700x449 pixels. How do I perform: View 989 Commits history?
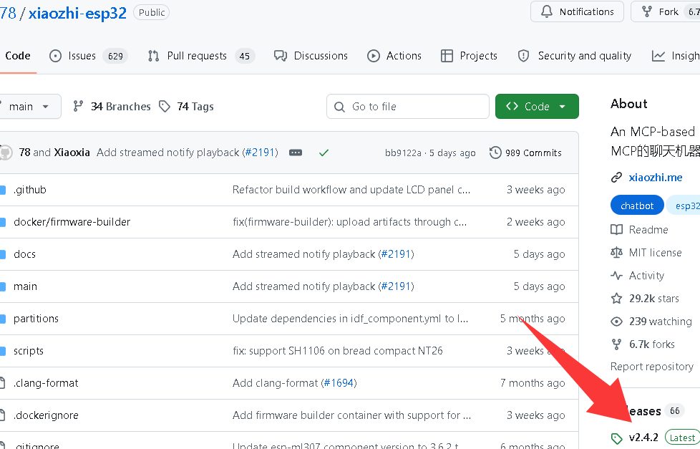point(525,153)
